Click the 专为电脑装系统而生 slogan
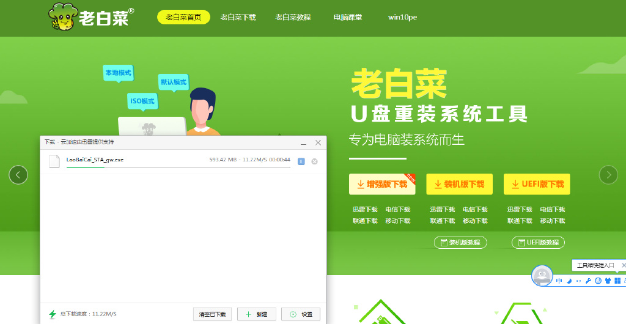The height and width of the screenshot is (324, 626). pyautogui.click(x=407, y=140)
